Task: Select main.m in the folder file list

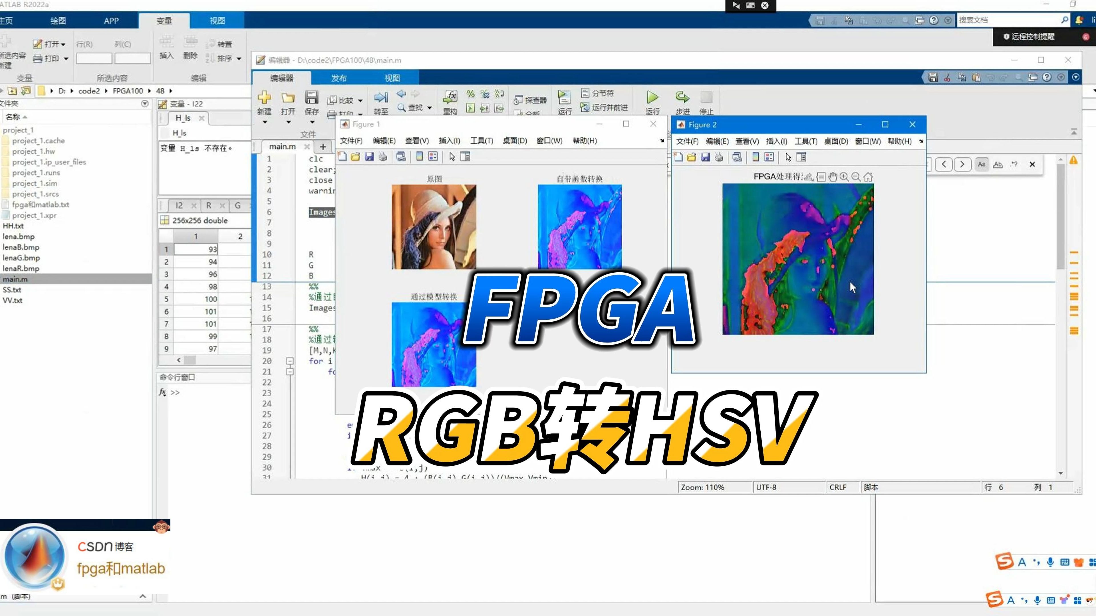Action: [15, 279]
